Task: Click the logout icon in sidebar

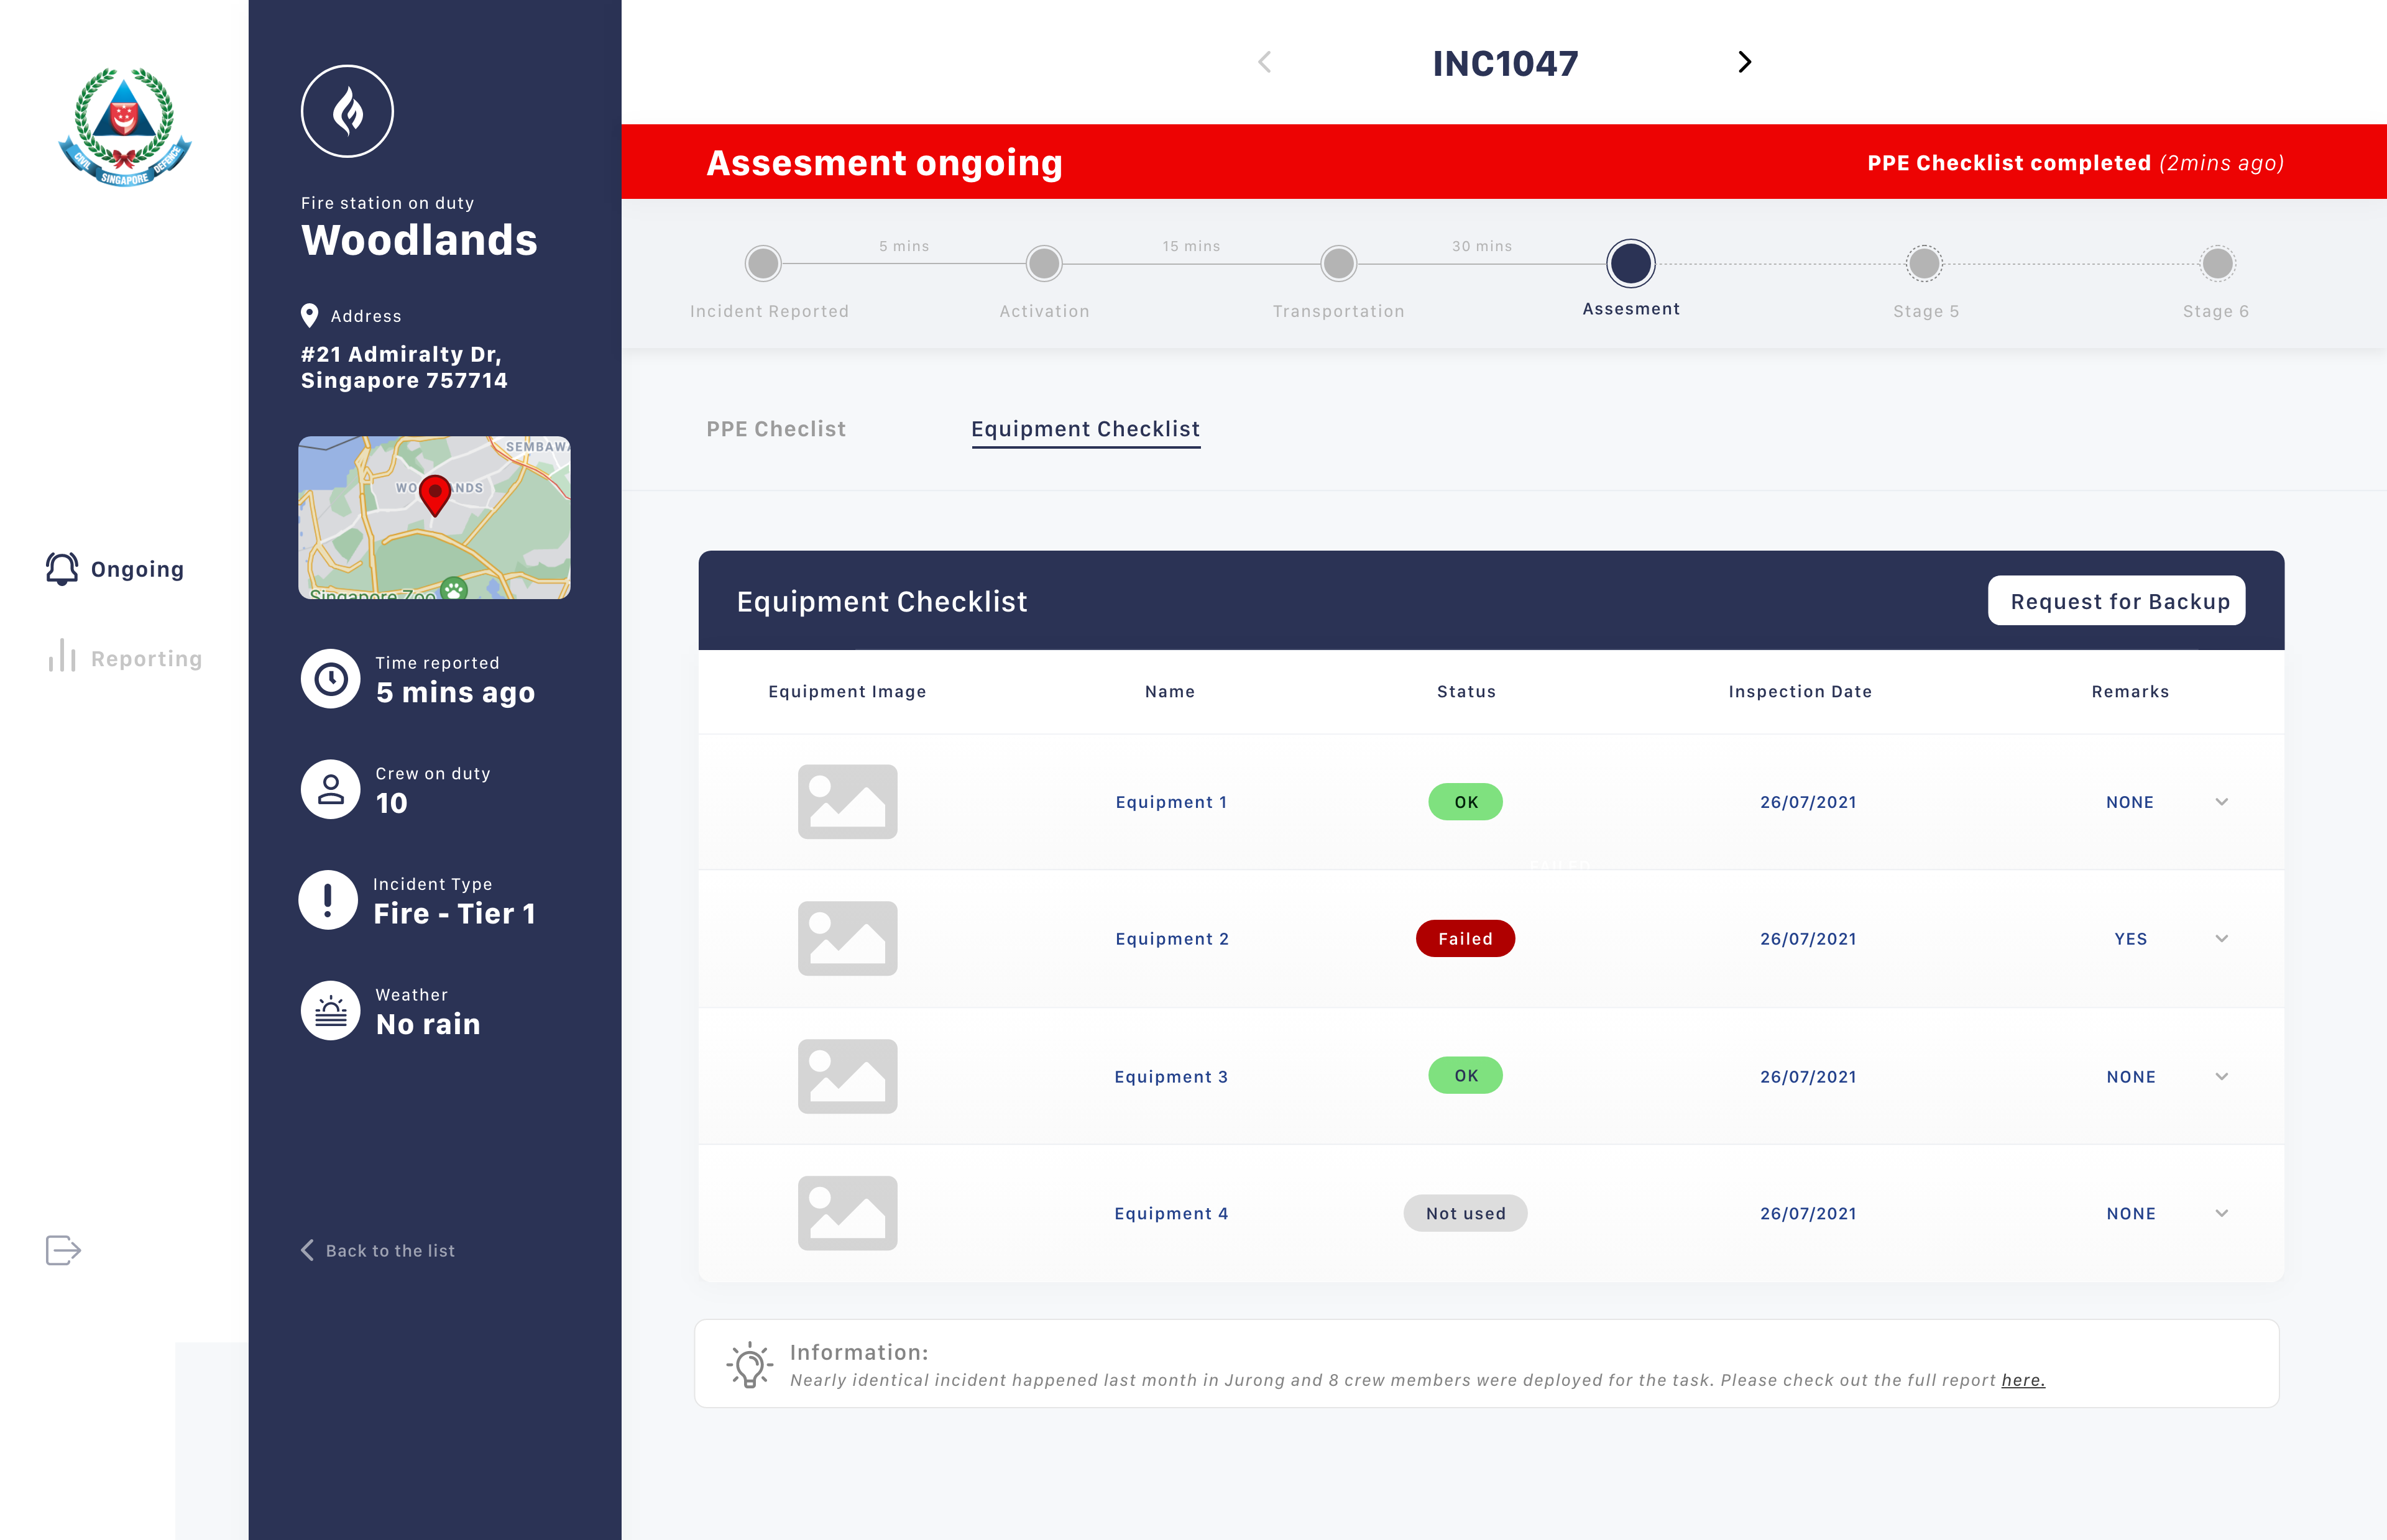Action: tap(63, 1250)
